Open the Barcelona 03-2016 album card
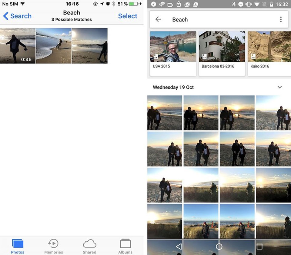The width and height of the screenshot is (291, 255). tap(222, 53)
